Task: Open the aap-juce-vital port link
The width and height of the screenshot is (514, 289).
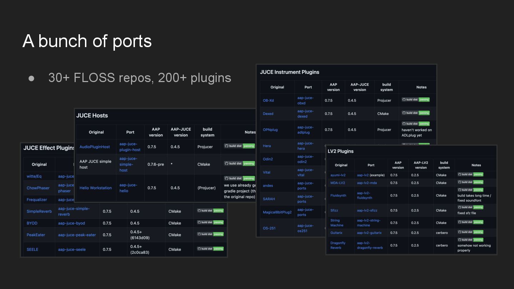Action: click(306, 172)
